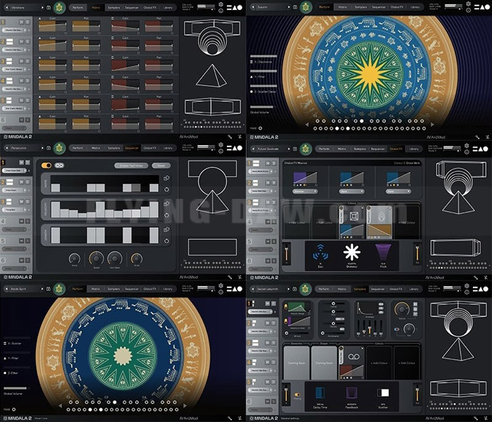Viewport: 492px width, 422px height.
Task: Randomize the Velocity lane with the dice icon
Action: [167, 203]
